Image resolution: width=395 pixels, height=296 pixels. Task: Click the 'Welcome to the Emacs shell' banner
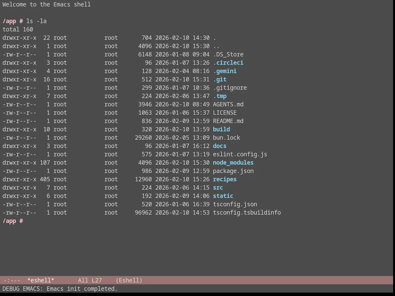(x=47, y=4)
